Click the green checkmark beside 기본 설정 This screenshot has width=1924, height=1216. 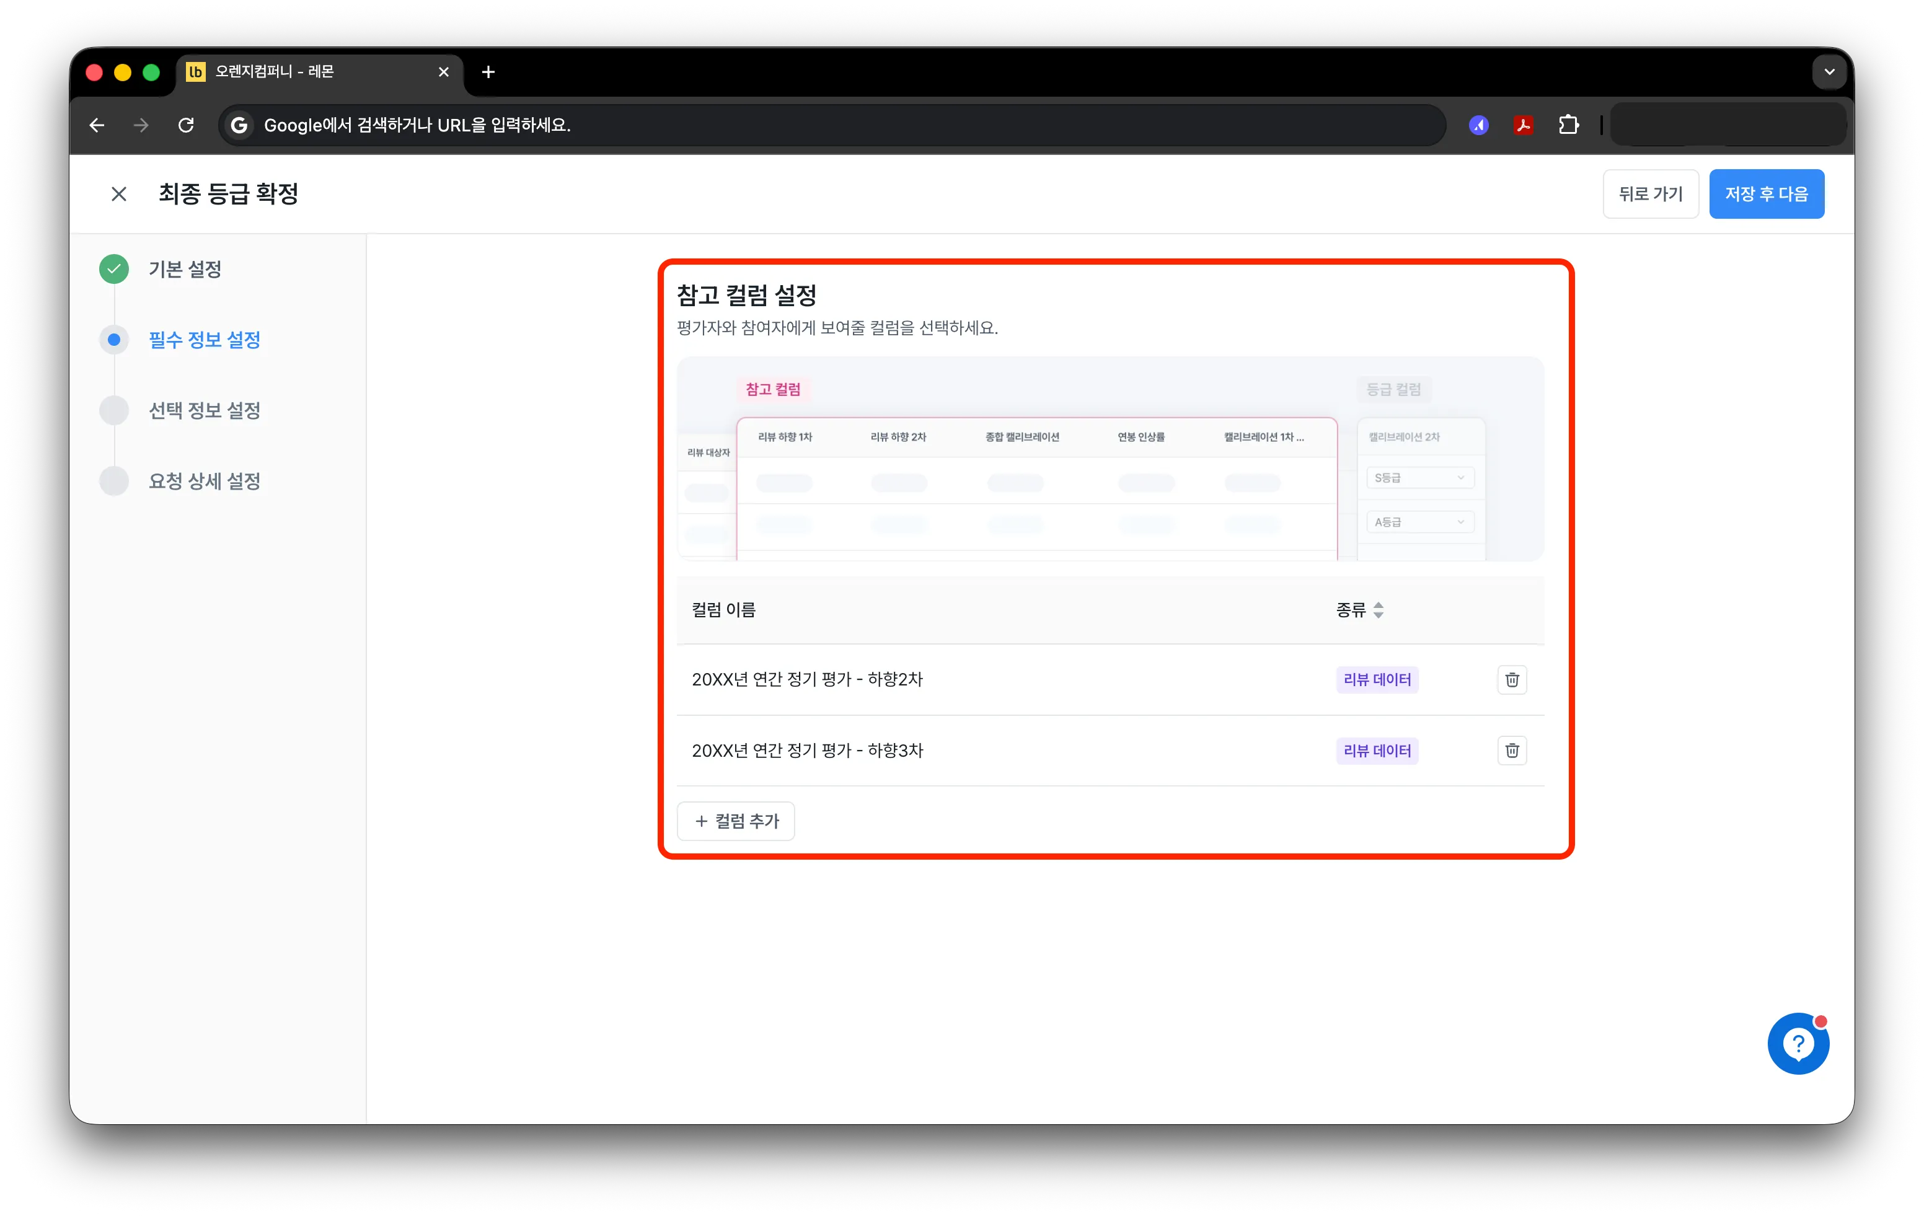(x=114, y=269)
